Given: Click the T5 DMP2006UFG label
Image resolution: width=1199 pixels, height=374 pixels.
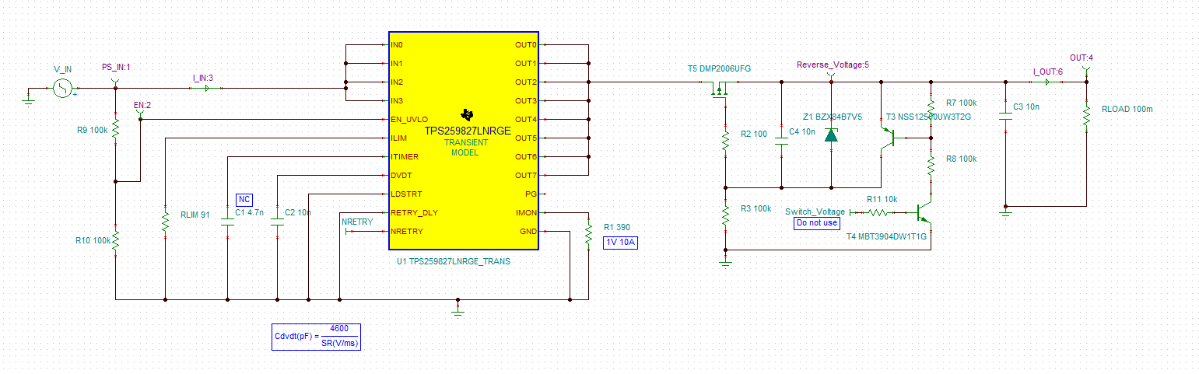Looking at the screenshot, I should click(x=720, y=68).
